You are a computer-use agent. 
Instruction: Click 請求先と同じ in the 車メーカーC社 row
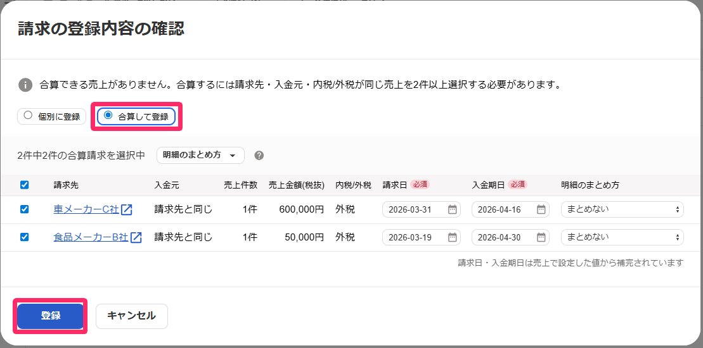click(183, 209)
